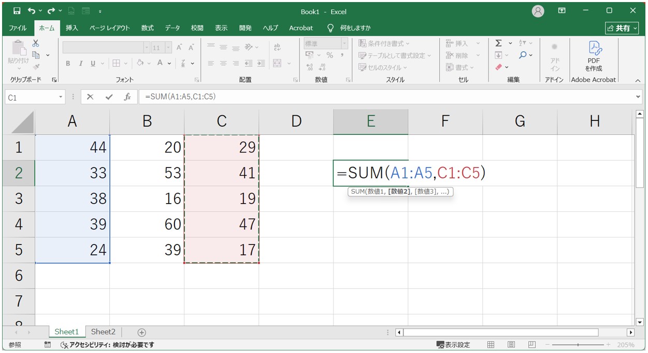Click the Sort and Filter icon

coord(523,43)
